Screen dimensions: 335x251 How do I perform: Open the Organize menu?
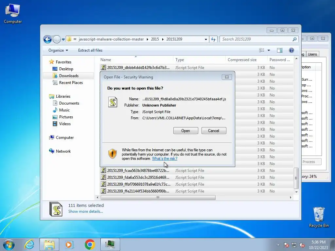(58, 50)
